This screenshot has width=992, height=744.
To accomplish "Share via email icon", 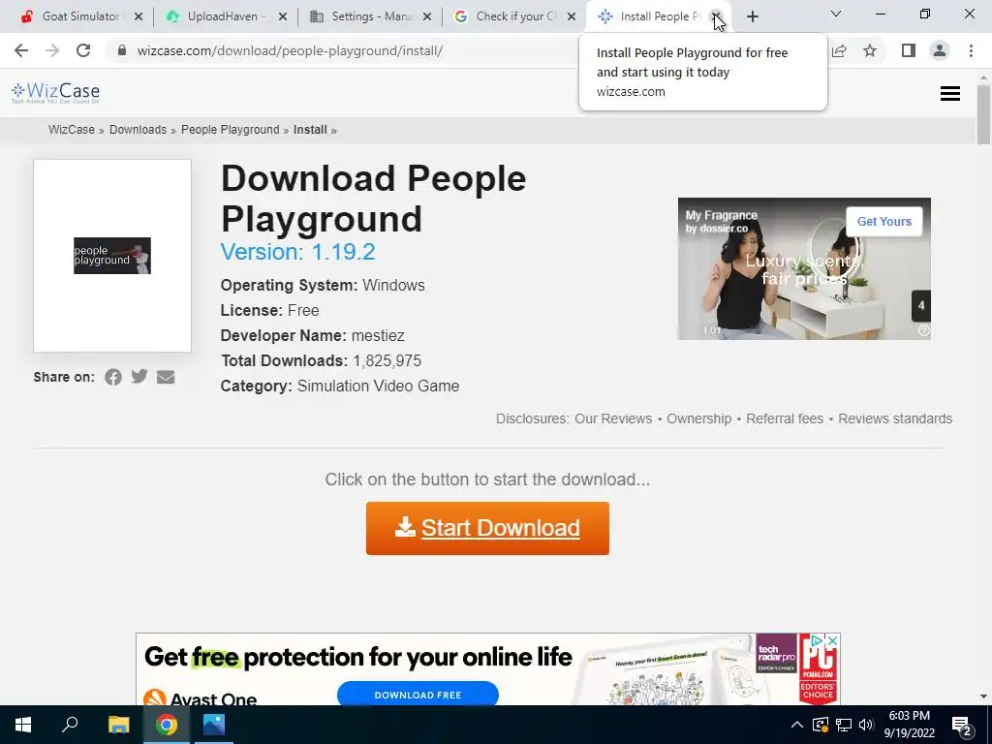I will (x=166, y=377).
